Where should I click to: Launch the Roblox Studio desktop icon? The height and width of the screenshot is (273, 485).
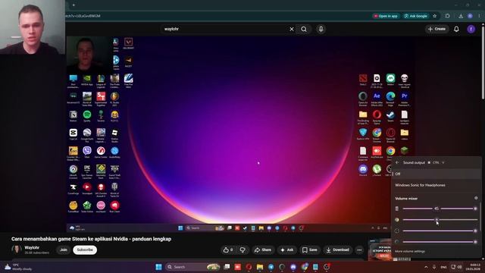coord(114,135)
